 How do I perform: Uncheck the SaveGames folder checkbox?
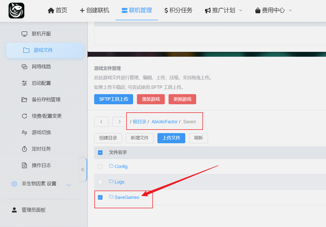(x=100, y=197)
